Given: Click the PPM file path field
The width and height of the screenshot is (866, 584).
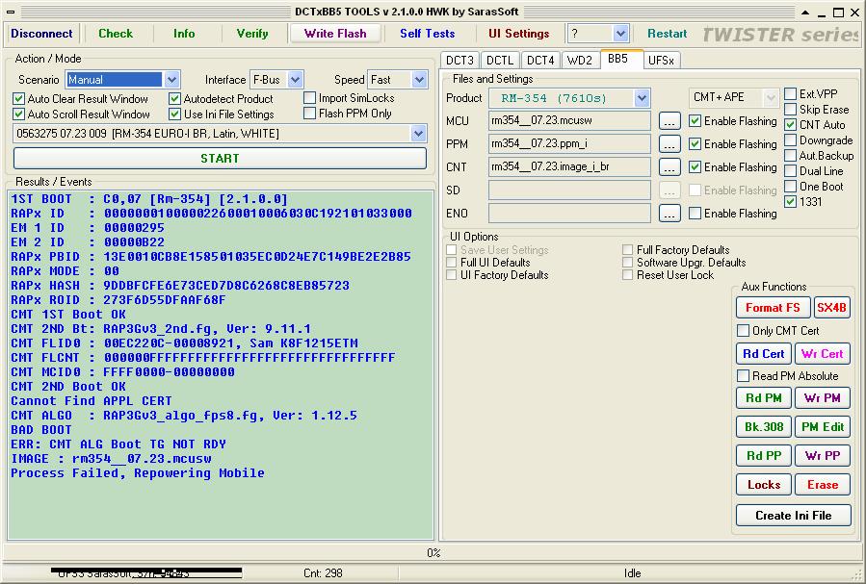Looking at the screenshot, I should (569, 144).
